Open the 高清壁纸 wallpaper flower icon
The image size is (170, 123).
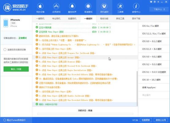[x=88, y=6]
